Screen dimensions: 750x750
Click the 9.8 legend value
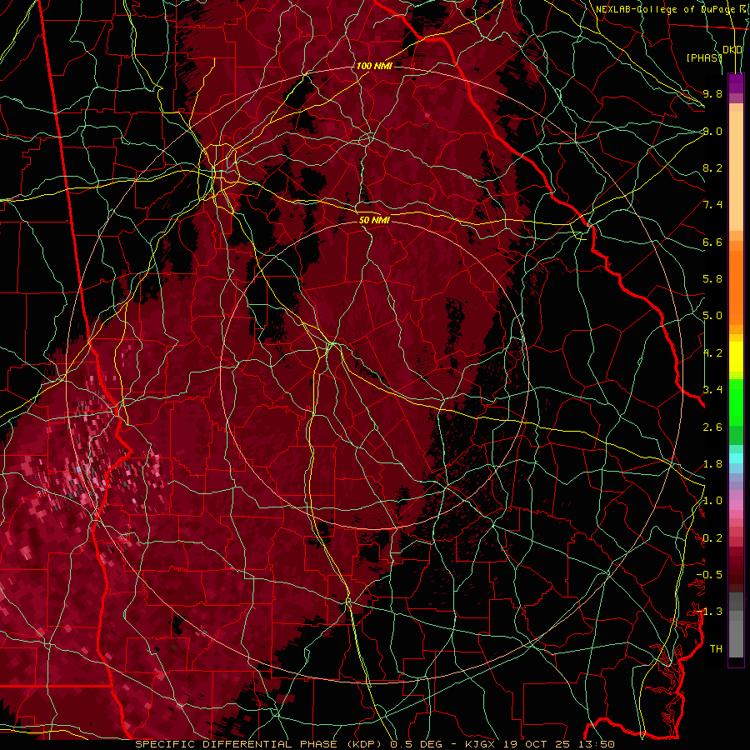pyautogui.click(x=712, y=93)
